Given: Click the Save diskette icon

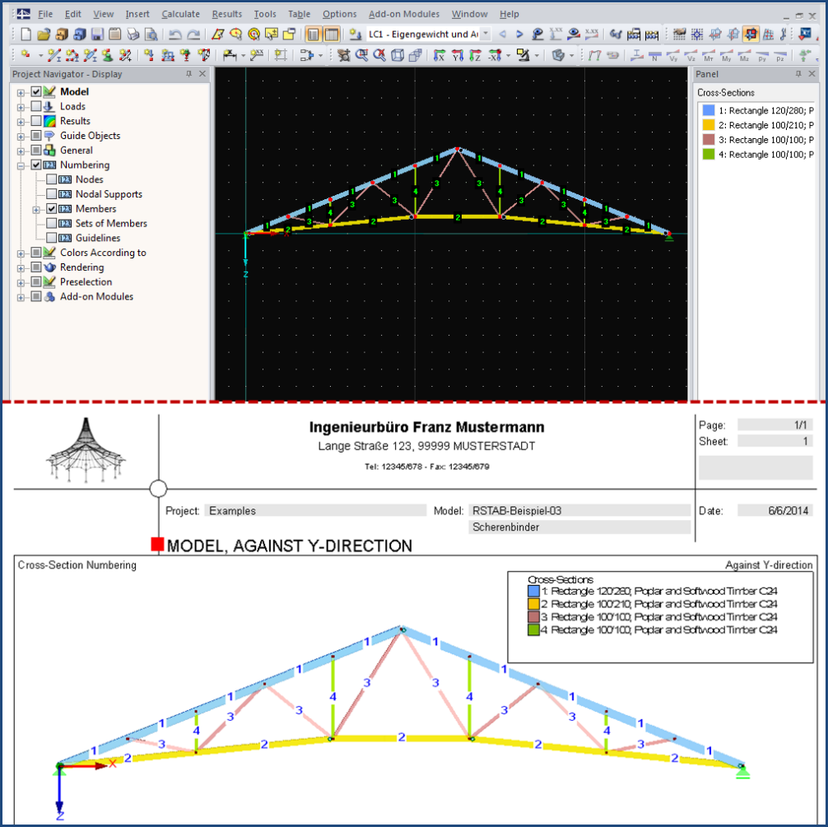Looking at the screenshot, I should (97, 35).
